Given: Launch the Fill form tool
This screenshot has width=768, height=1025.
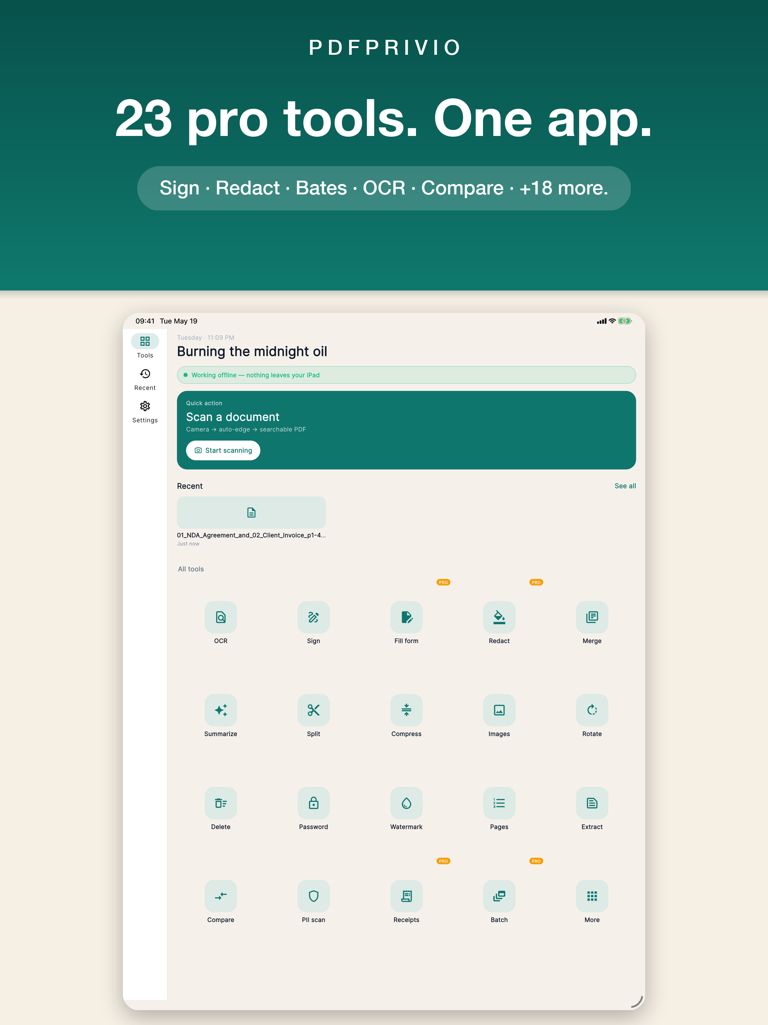Looking at the screenshot, I should click(x=406, y=617).
